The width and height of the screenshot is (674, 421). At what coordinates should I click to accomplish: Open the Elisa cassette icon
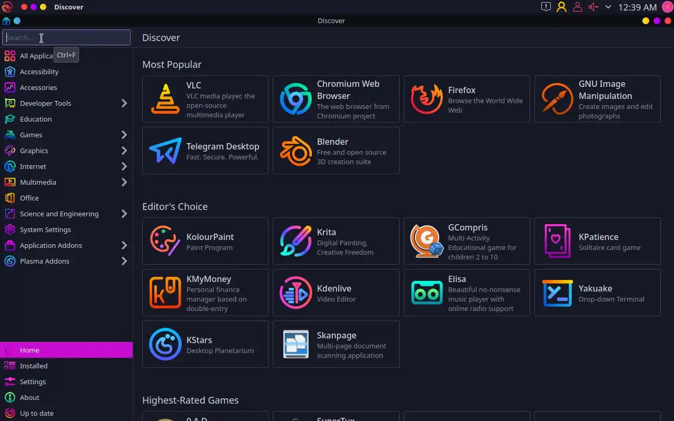[427, 293]
